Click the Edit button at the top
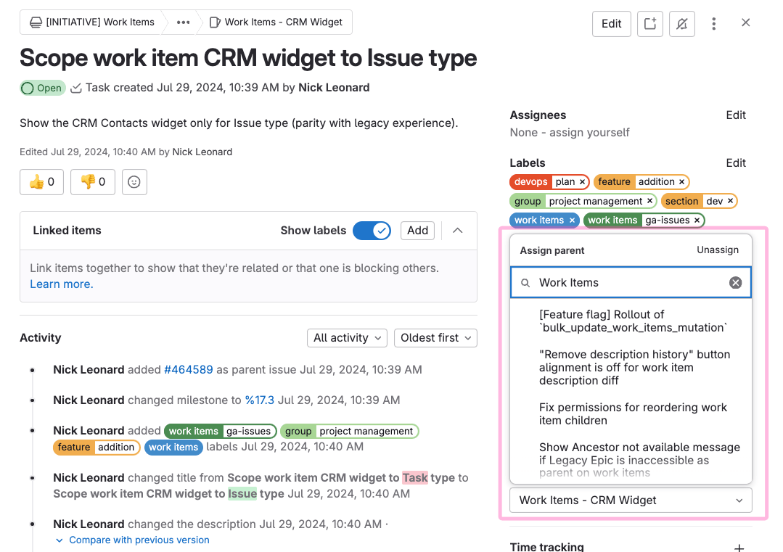 611,23
